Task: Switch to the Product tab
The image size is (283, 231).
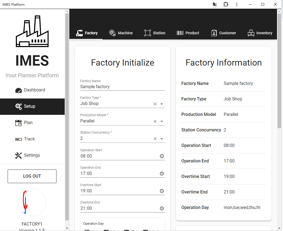Action: [x=188, y=33]
